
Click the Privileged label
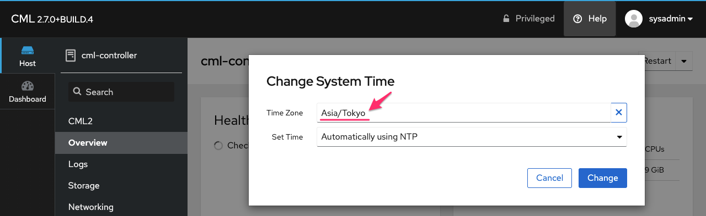535,19
